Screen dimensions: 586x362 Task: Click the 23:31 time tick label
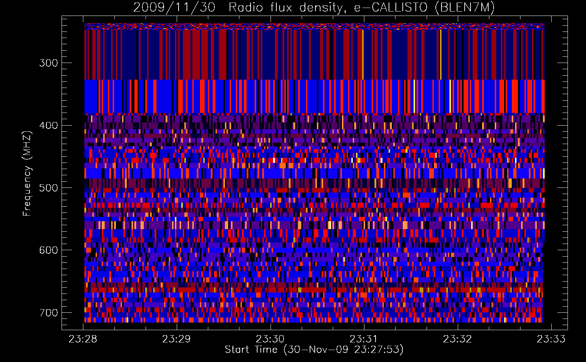(364, 339)
